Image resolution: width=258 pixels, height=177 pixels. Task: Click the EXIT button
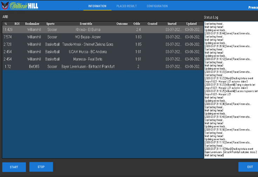pos(249,167)
